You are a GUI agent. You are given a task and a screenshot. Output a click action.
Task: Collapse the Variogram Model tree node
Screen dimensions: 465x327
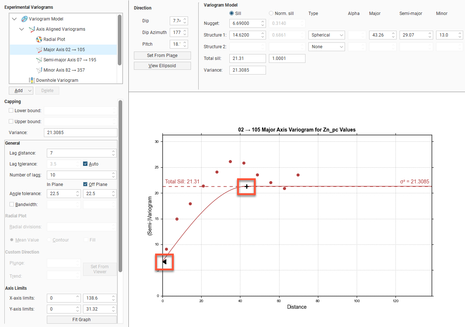click(x=14, y=19)
